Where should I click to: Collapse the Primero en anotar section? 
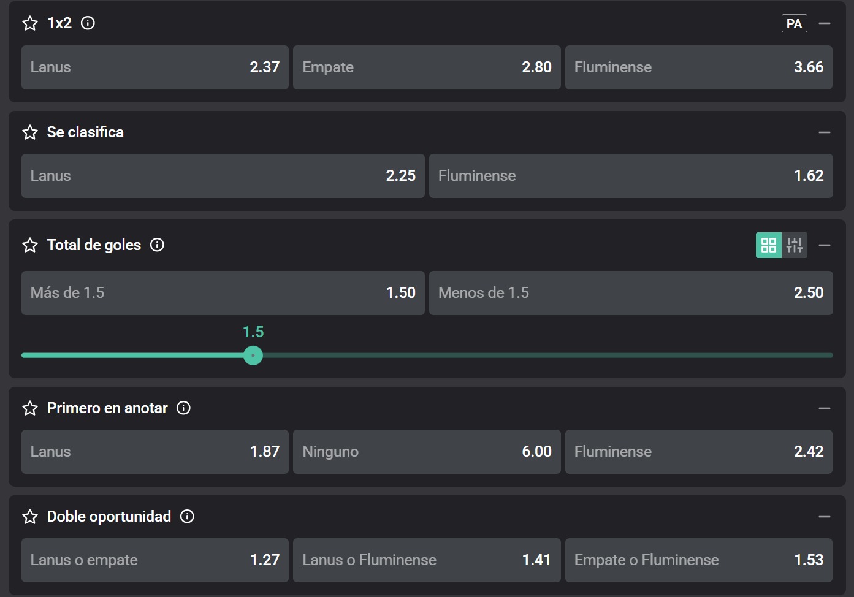click(x=825, y=408)
